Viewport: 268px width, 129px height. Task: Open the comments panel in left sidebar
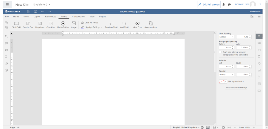(6, 43)
